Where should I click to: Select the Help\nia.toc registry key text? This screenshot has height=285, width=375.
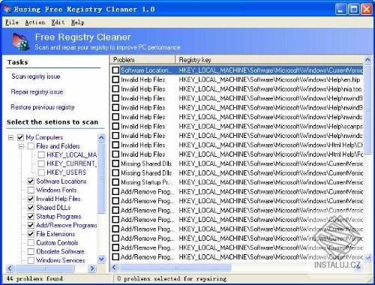[270, 89]
